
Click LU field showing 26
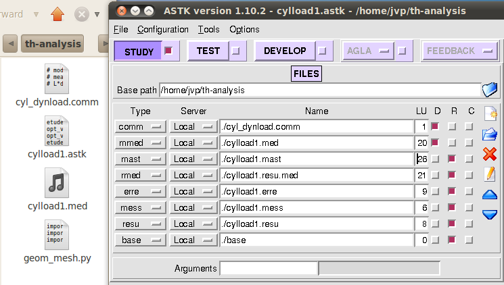click(x=421, y=159)
